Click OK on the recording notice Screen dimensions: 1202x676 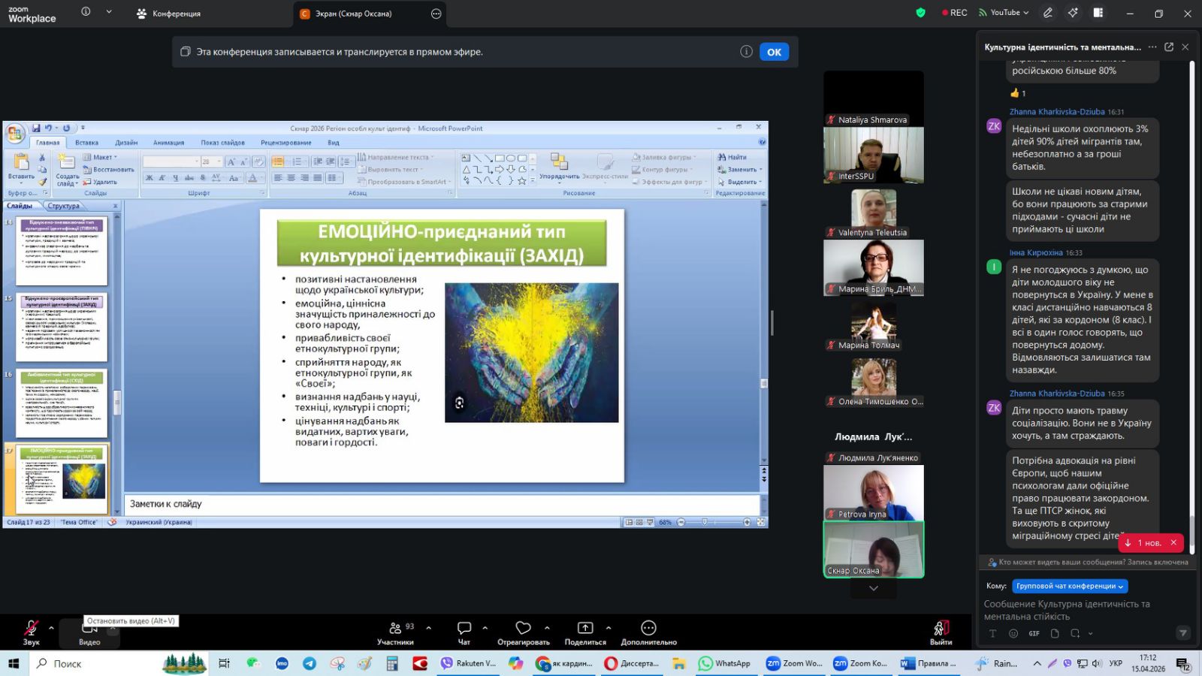point(774,52)
